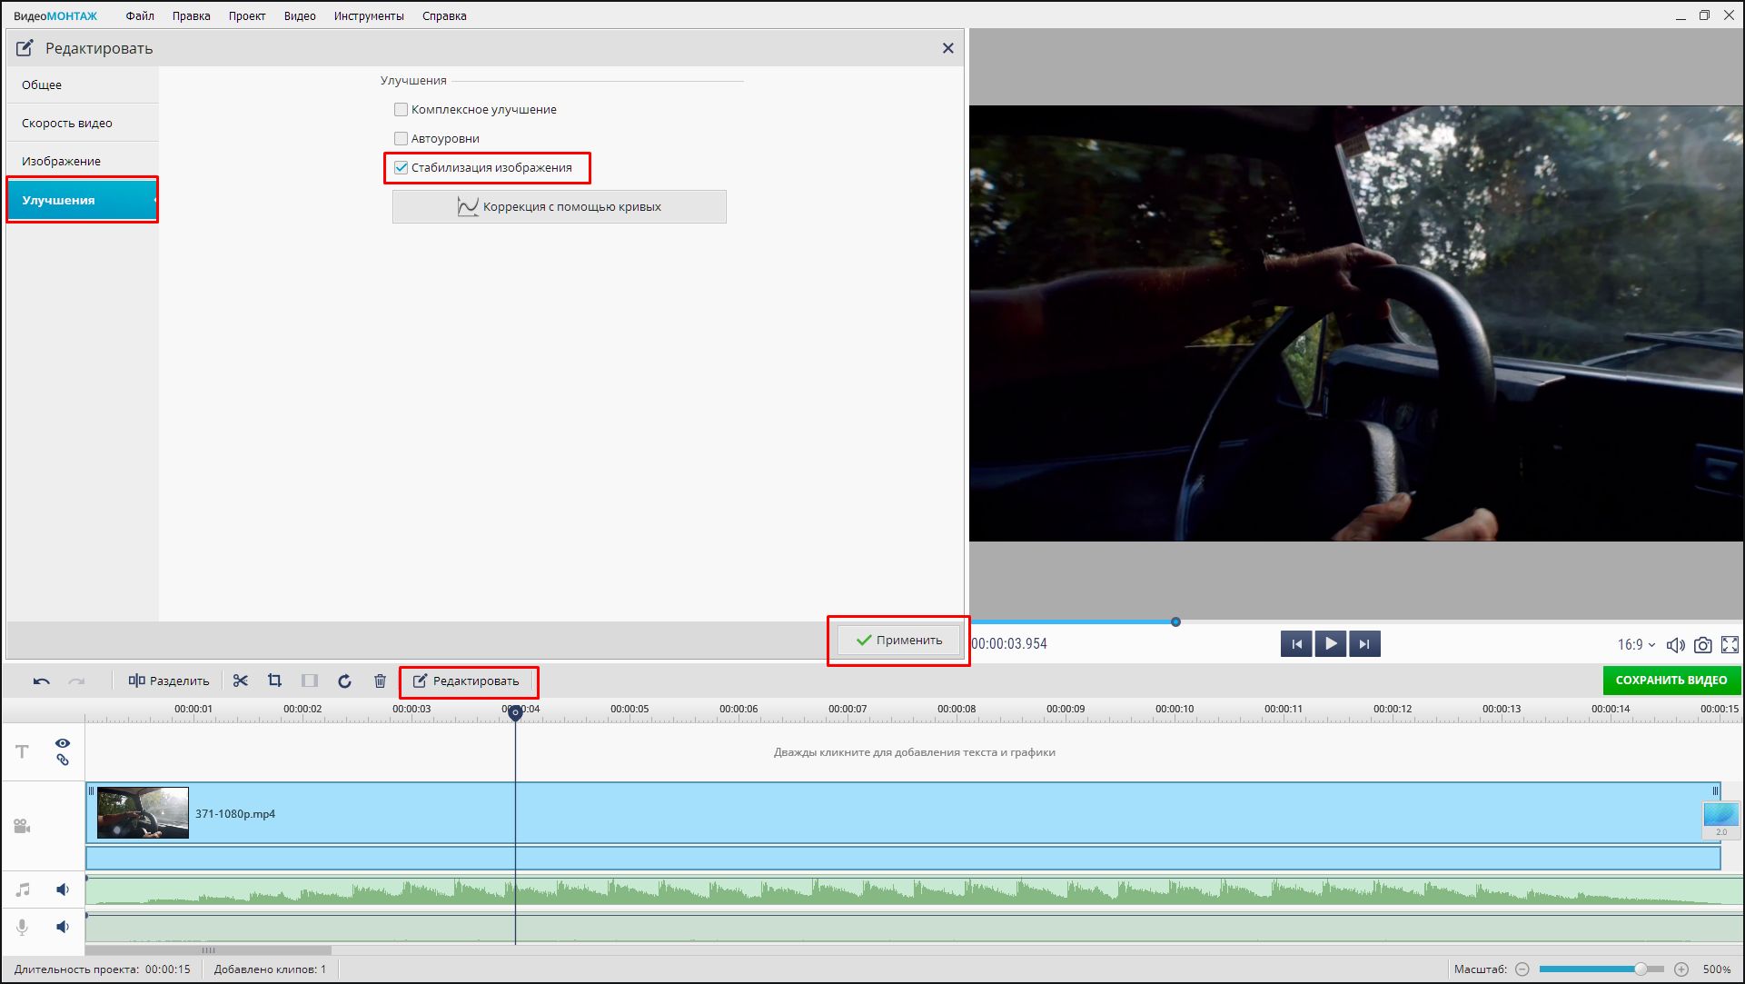Enable Комплексное улучшение checkbox
This screenshot has width=1745, height=984.
401,109
